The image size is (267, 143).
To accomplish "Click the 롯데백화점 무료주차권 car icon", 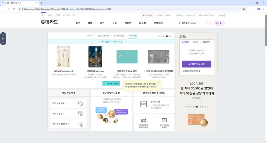I will (144, 120).
